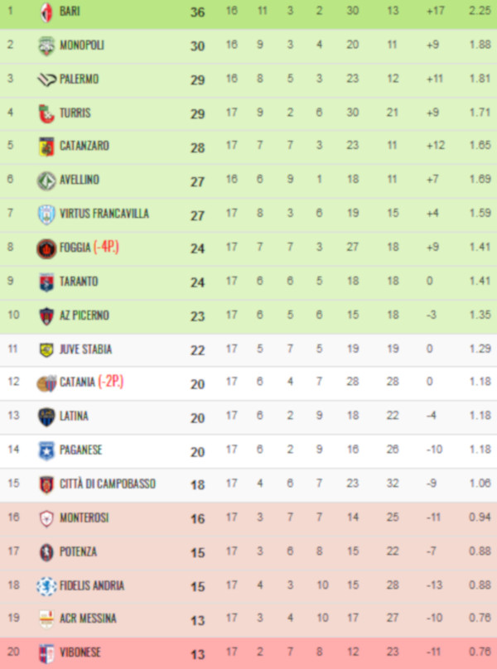Click the Taranto team crest
Viewport: 497px width, 669px height.
coord(46,282)
